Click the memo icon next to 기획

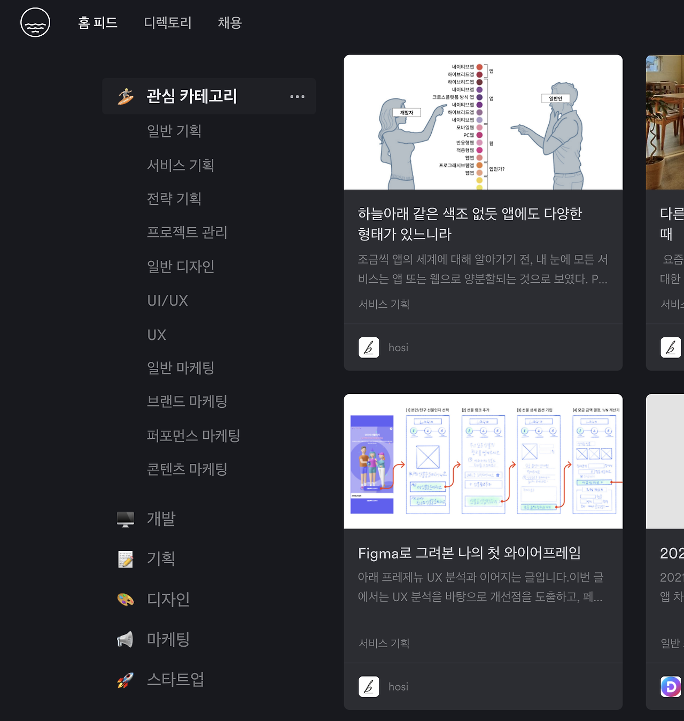126,559
